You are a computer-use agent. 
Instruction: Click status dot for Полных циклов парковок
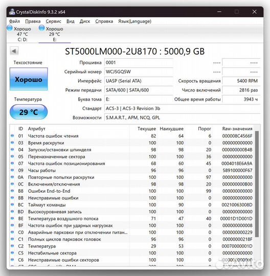coord(12,239)
